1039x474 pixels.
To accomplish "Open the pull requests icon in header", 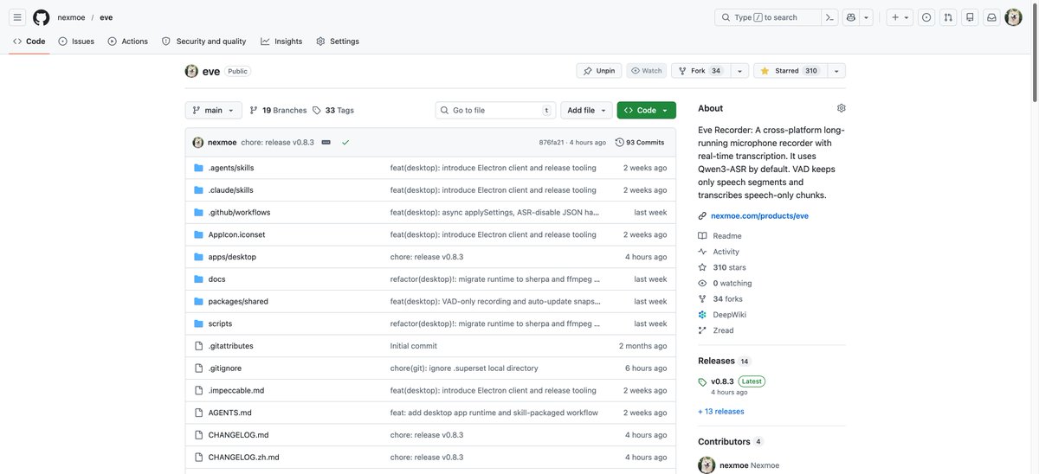I will 948,17.
